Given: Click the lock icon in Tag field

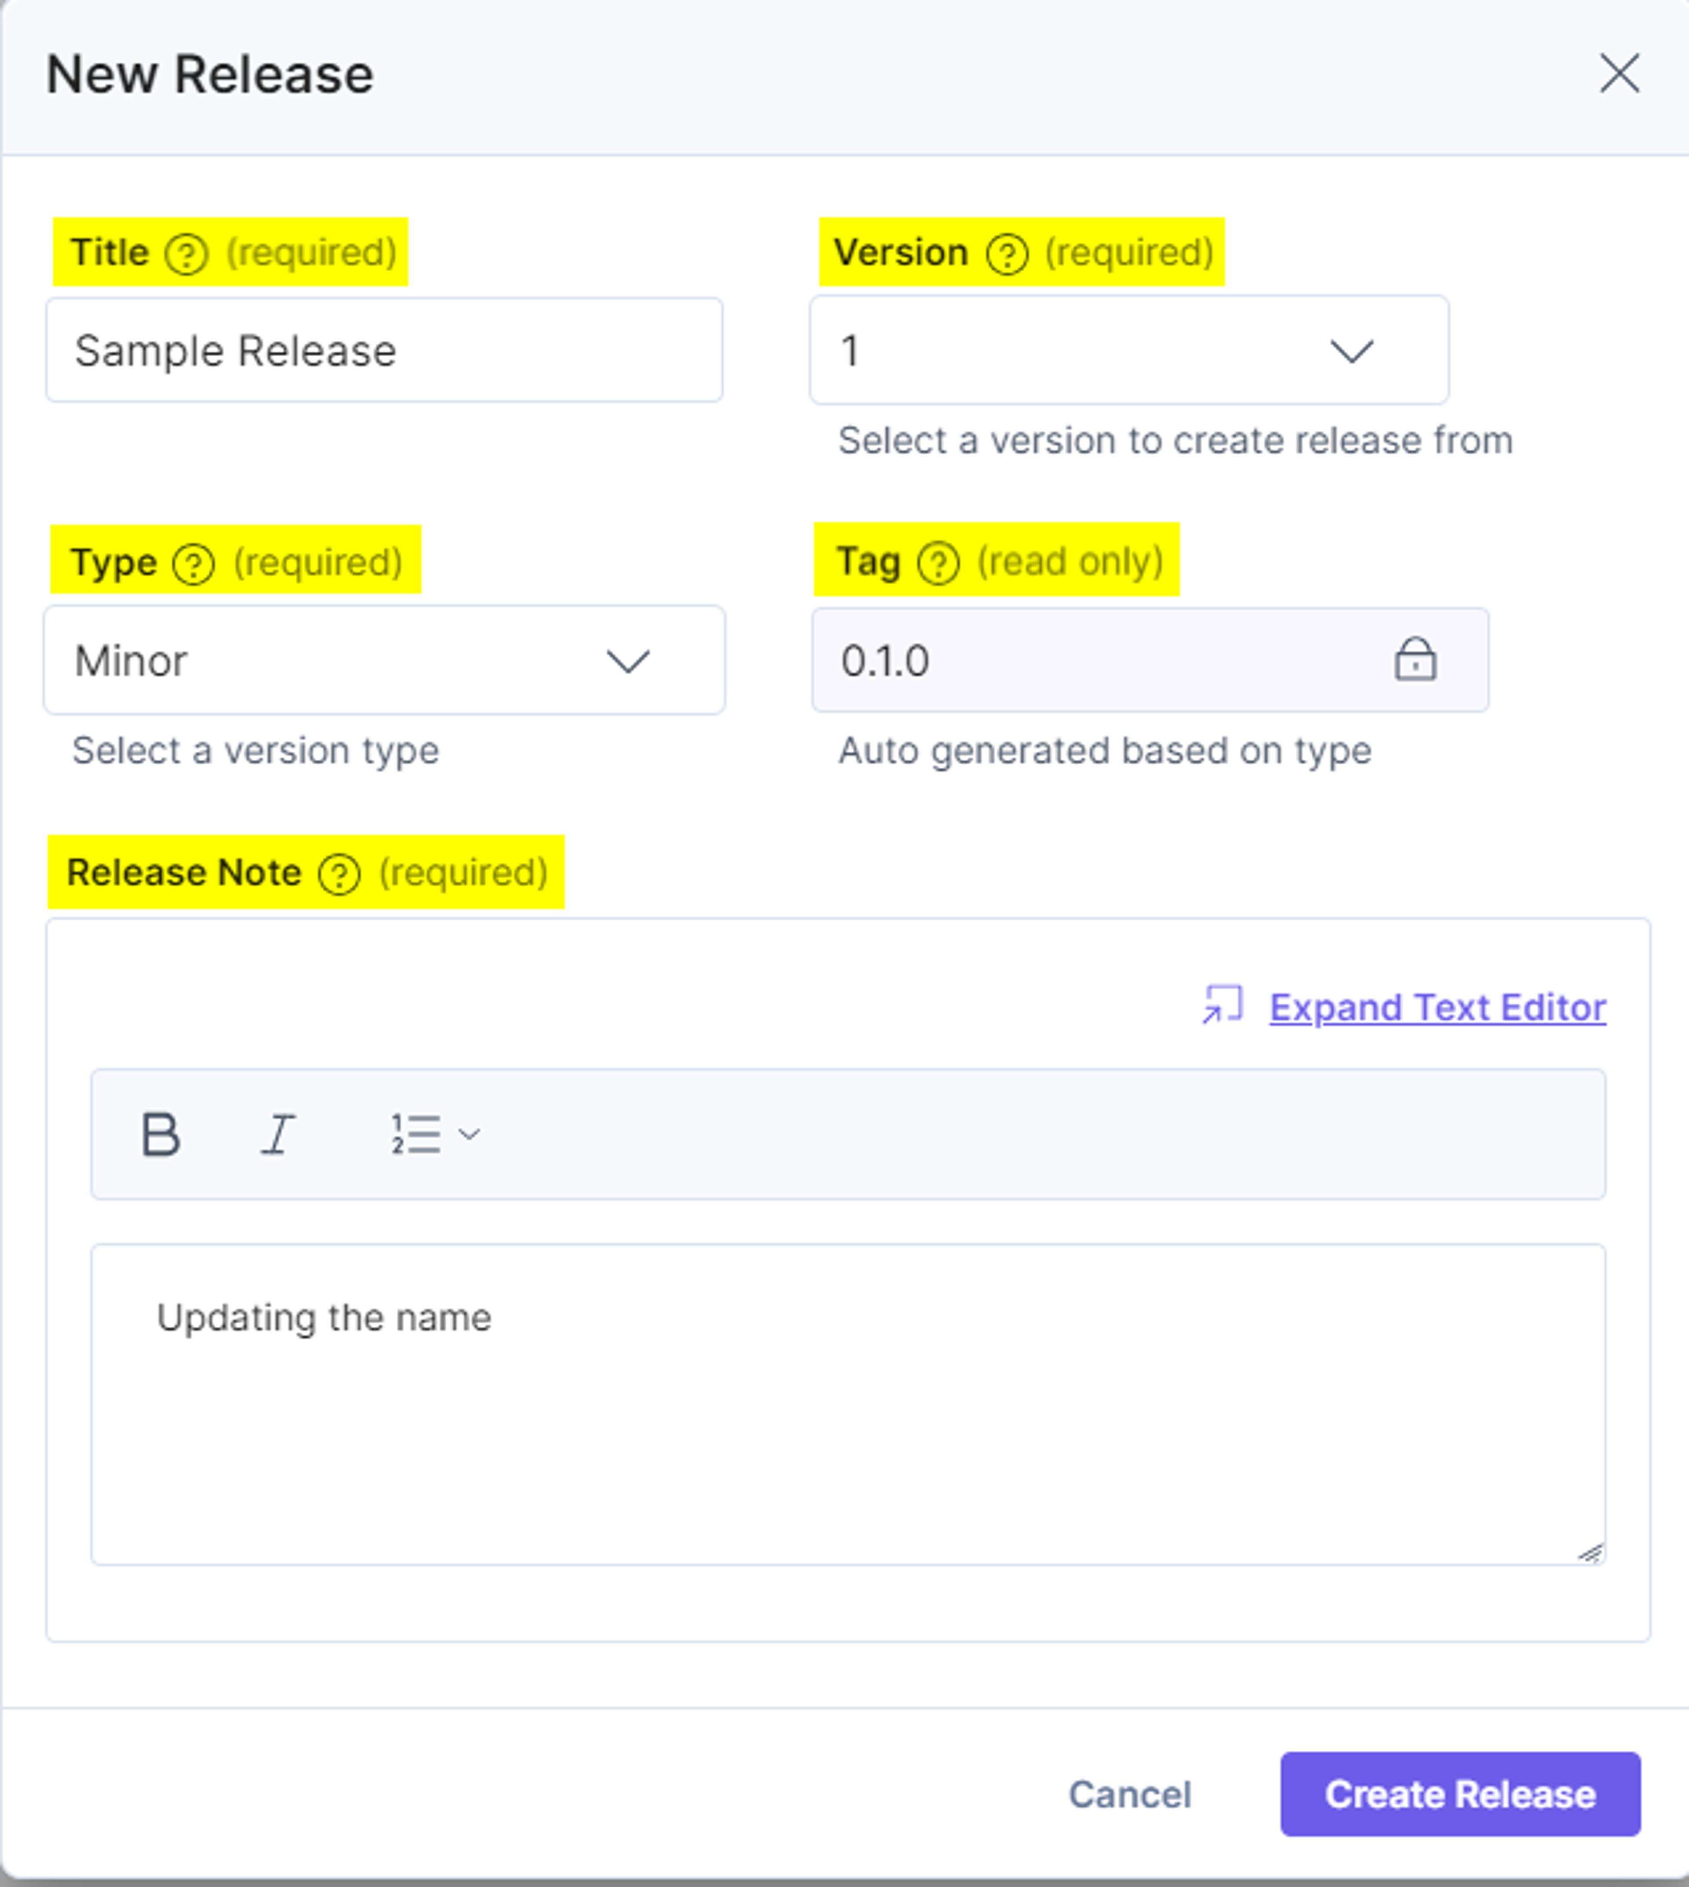Looking at the screenshot, I should (x=1415, y=659).
